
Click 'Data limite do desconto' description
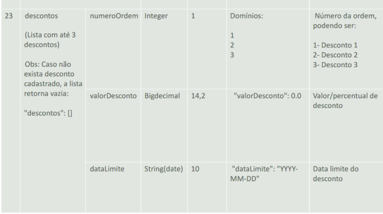(x=336, y=174)
